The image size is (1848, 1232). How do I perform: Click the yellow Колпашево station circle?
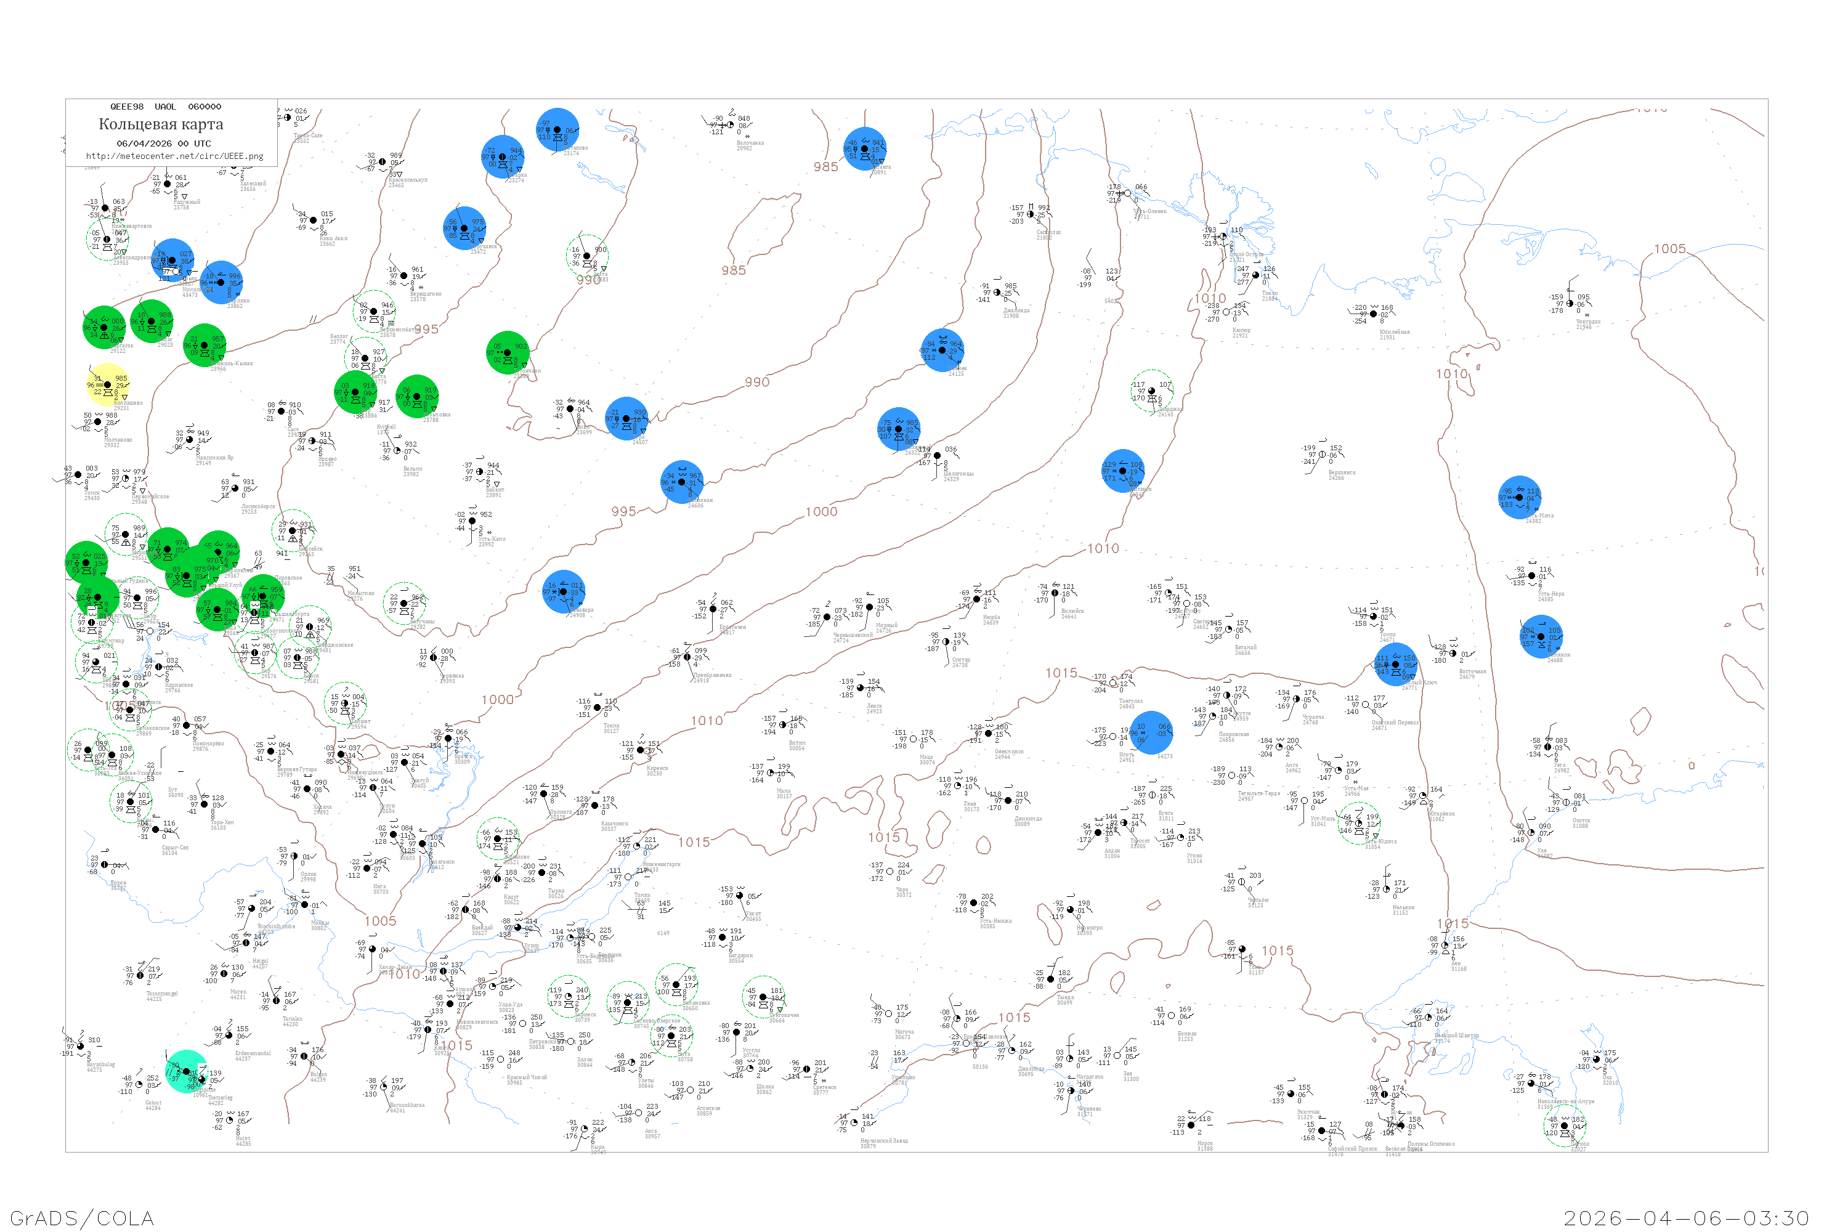coord(108,385)
